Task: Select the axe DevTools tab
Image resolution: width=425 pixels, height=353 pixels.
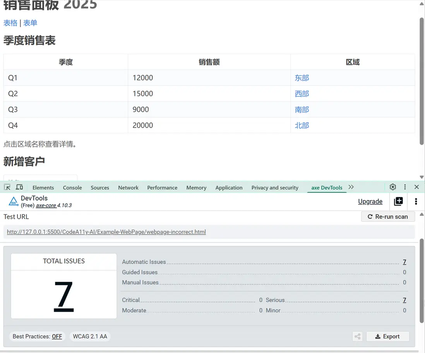Action: pyautogui.click(x=327, y=187)
